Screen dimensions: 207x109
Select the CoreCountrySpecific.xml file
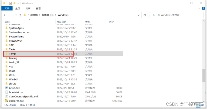point(23,97)
